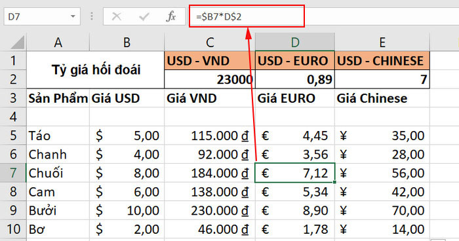Click the 'Cam' product cell

coord(58,192)
